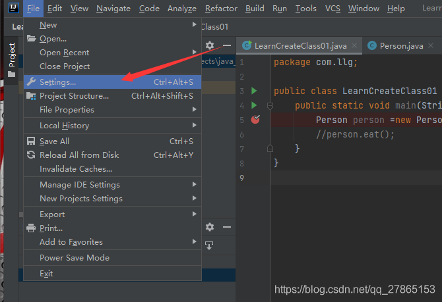Close the LearnCreateClass01.java tab
This screenshot has height=302, width=442.
(x=355, y=46)
